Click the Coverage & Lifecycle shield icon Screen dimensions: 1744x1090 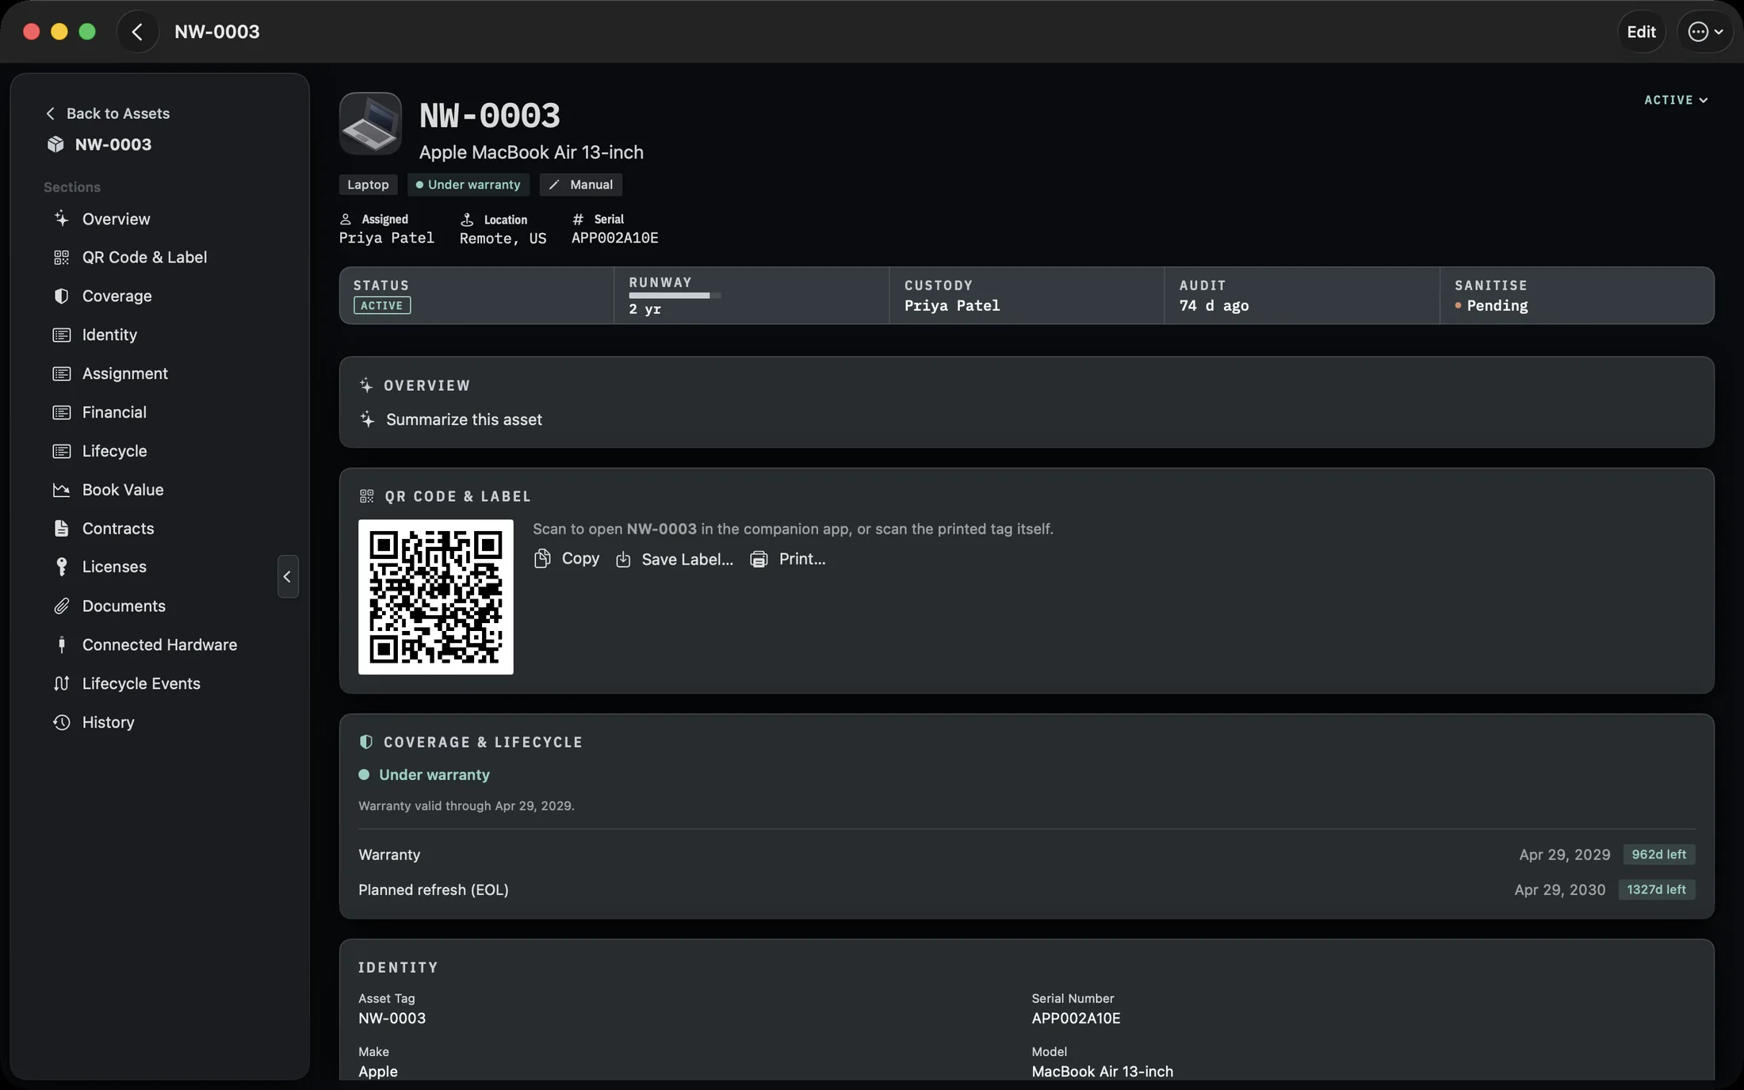tap(365, 742)
